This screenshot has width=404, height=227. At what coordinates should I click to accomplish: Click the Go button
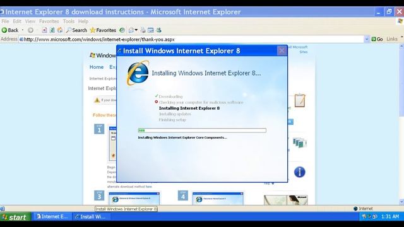pos(377,39)
